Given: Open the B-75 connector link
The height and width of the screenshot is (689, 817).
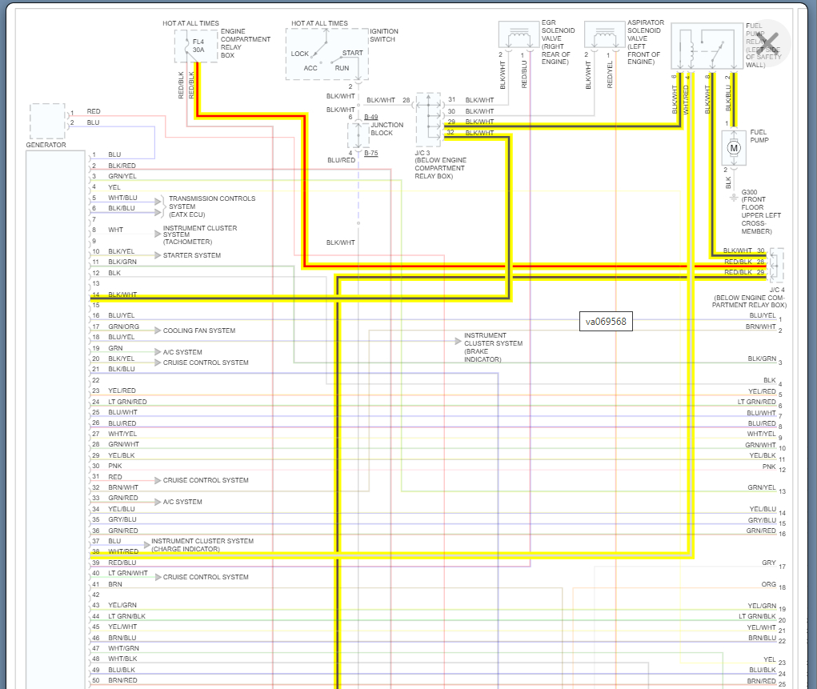Looking at the screenshot, I should coord(371,153).
